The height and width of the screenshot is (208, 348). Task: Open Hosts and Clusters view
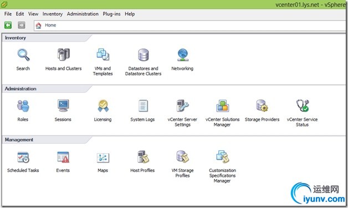coord(64,55)
